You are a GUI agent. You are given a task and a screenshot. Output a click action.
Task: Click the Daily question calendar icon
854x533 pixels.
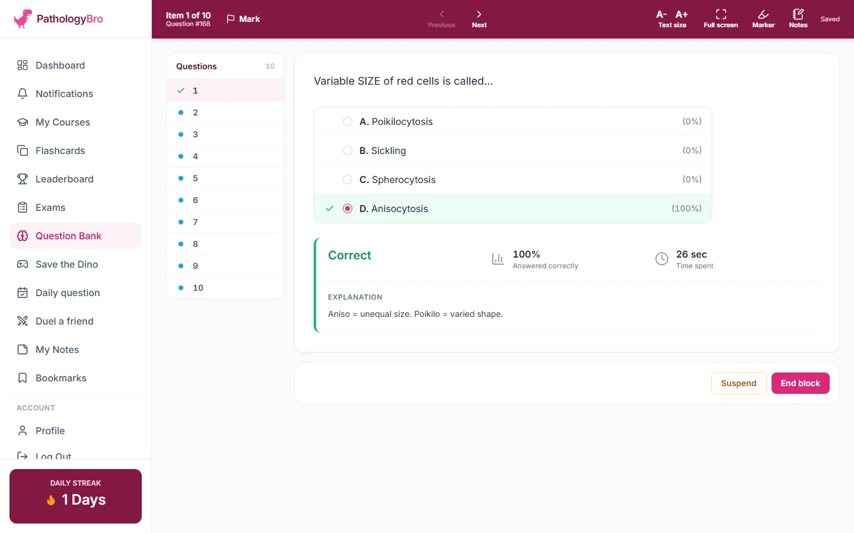point(23,293)
